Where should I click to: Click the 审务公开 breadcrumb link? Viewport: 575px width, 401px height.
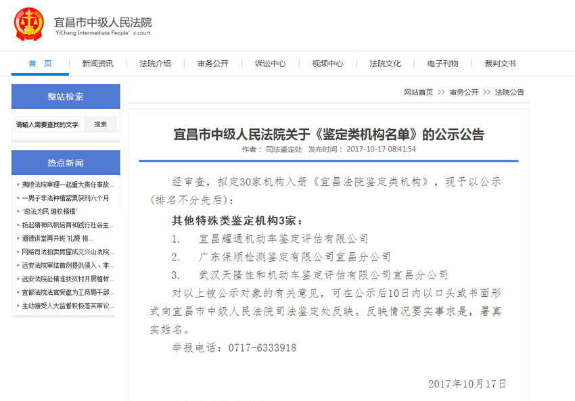463,92
